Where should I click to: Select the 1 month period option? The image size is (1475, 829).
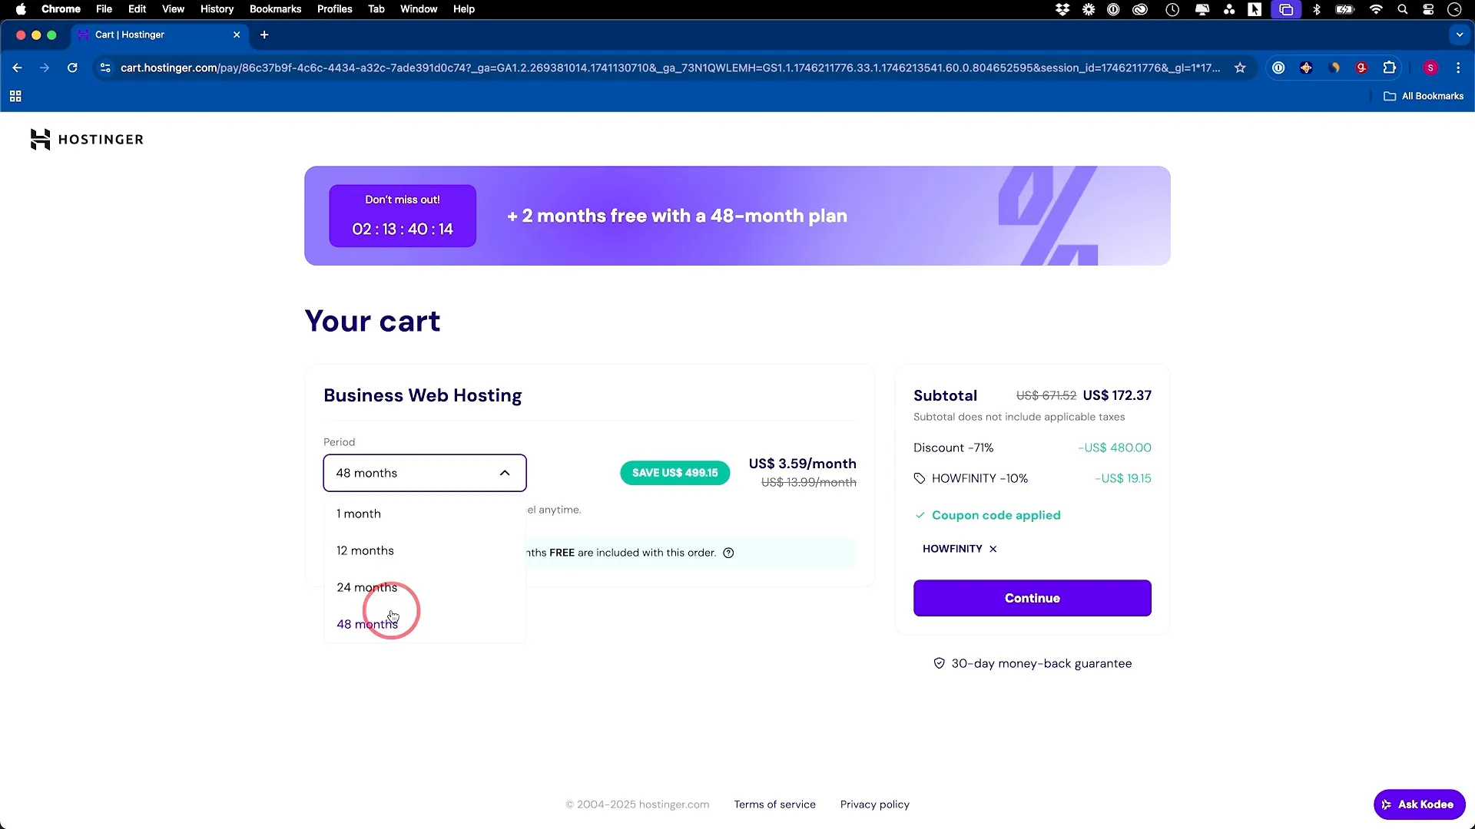(425, 514)
